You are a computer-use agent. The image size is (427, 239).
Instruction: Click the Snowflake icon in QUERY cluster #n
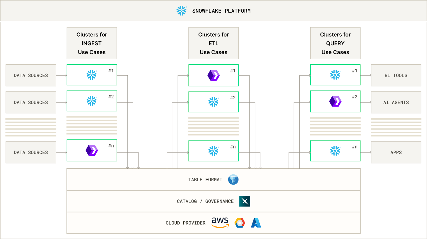335,151
